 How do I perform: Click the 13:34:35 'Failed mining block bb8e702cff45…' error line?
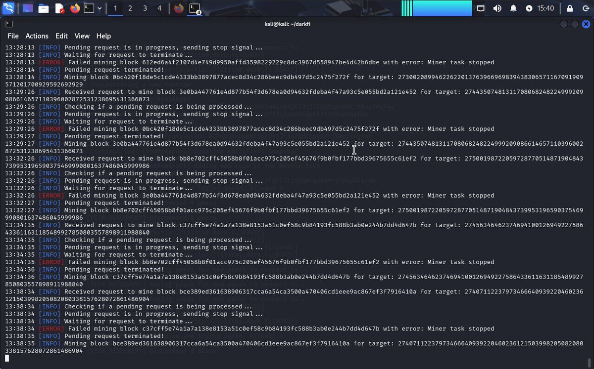(x=250, y=262)
